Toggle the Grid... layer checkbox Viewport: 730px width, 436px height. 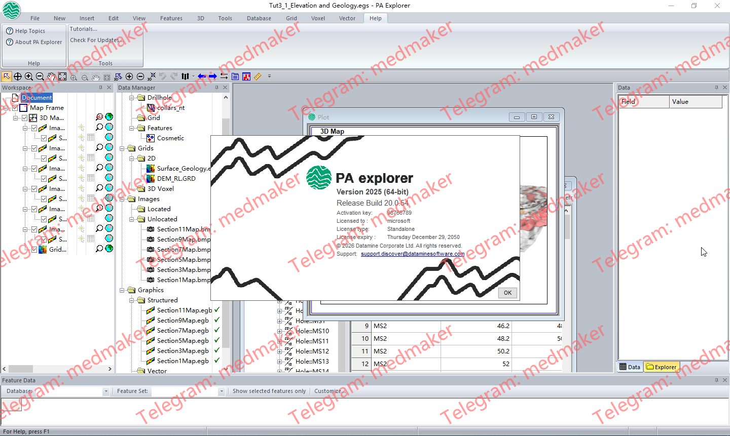pos(34,250)
